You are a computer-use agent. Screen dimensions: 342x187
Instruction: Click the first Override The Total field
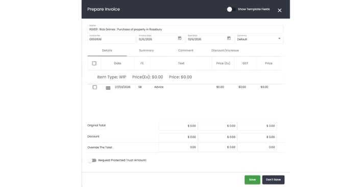[178, 147]
